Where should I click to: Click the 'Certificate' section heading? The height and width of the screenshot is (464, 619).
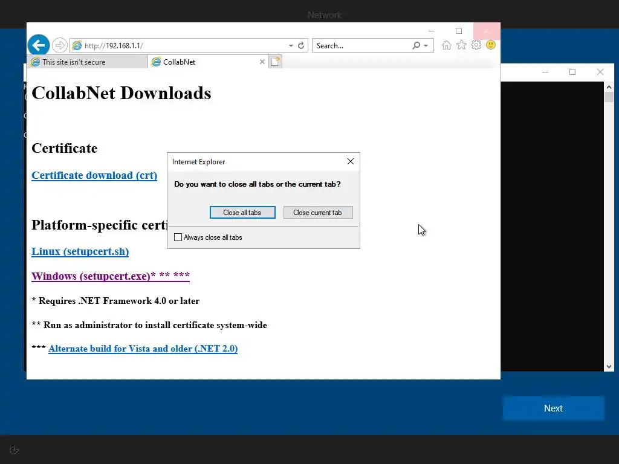tap(64, 149)
